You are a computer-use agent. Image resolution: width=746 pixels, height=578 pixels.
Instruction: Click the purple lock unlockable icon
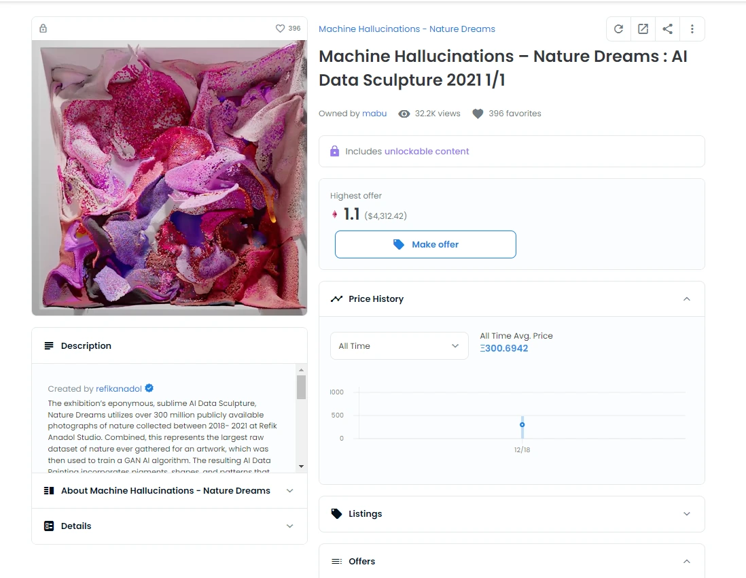(x=334, y=152)
